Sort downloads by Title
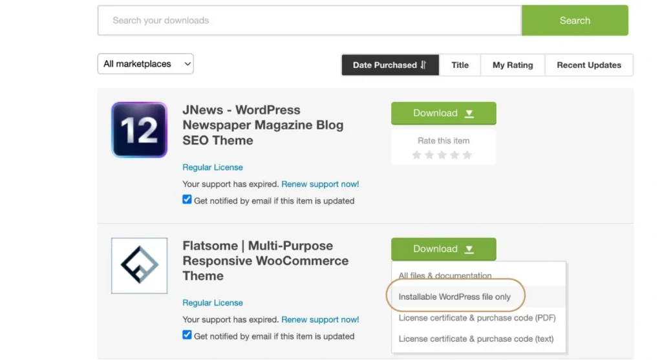The height and width of the screenshot is (360, 662). tap(460, 65)
